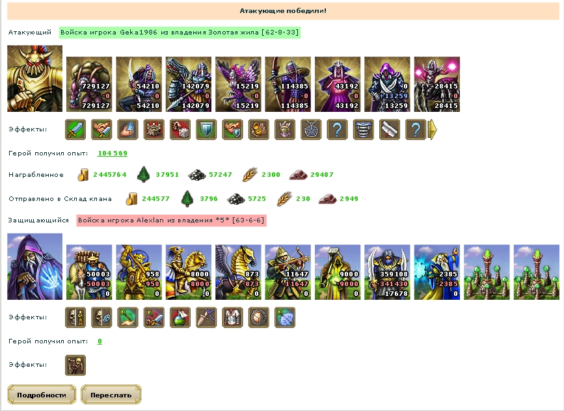Click the skeleton effect icon in bottom row

75,365
